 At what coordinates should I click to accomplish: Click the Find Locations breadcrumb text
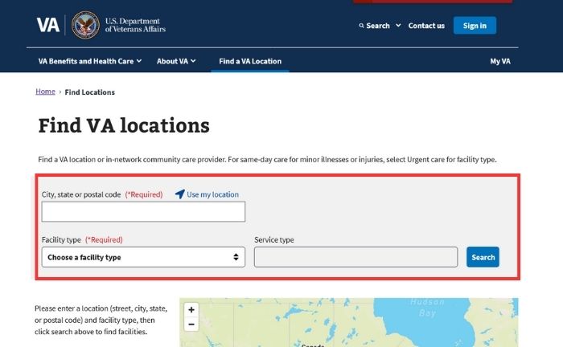(90, 92)
